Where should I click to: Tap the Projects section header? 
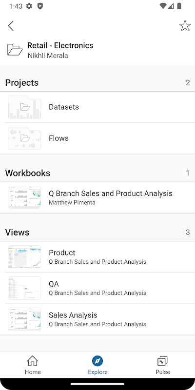click(x=97, y=82)
